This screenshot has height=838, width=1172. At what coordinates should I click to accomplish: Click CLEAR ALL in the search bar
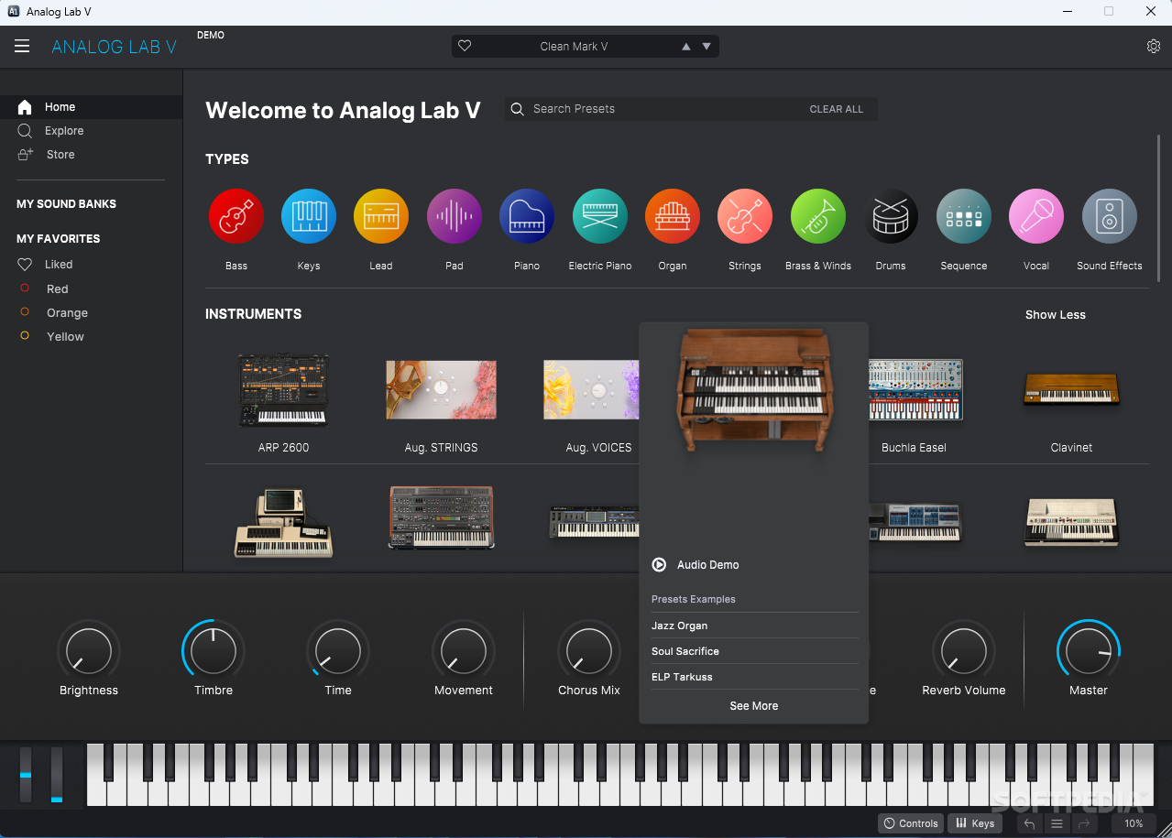click(836, 109)
